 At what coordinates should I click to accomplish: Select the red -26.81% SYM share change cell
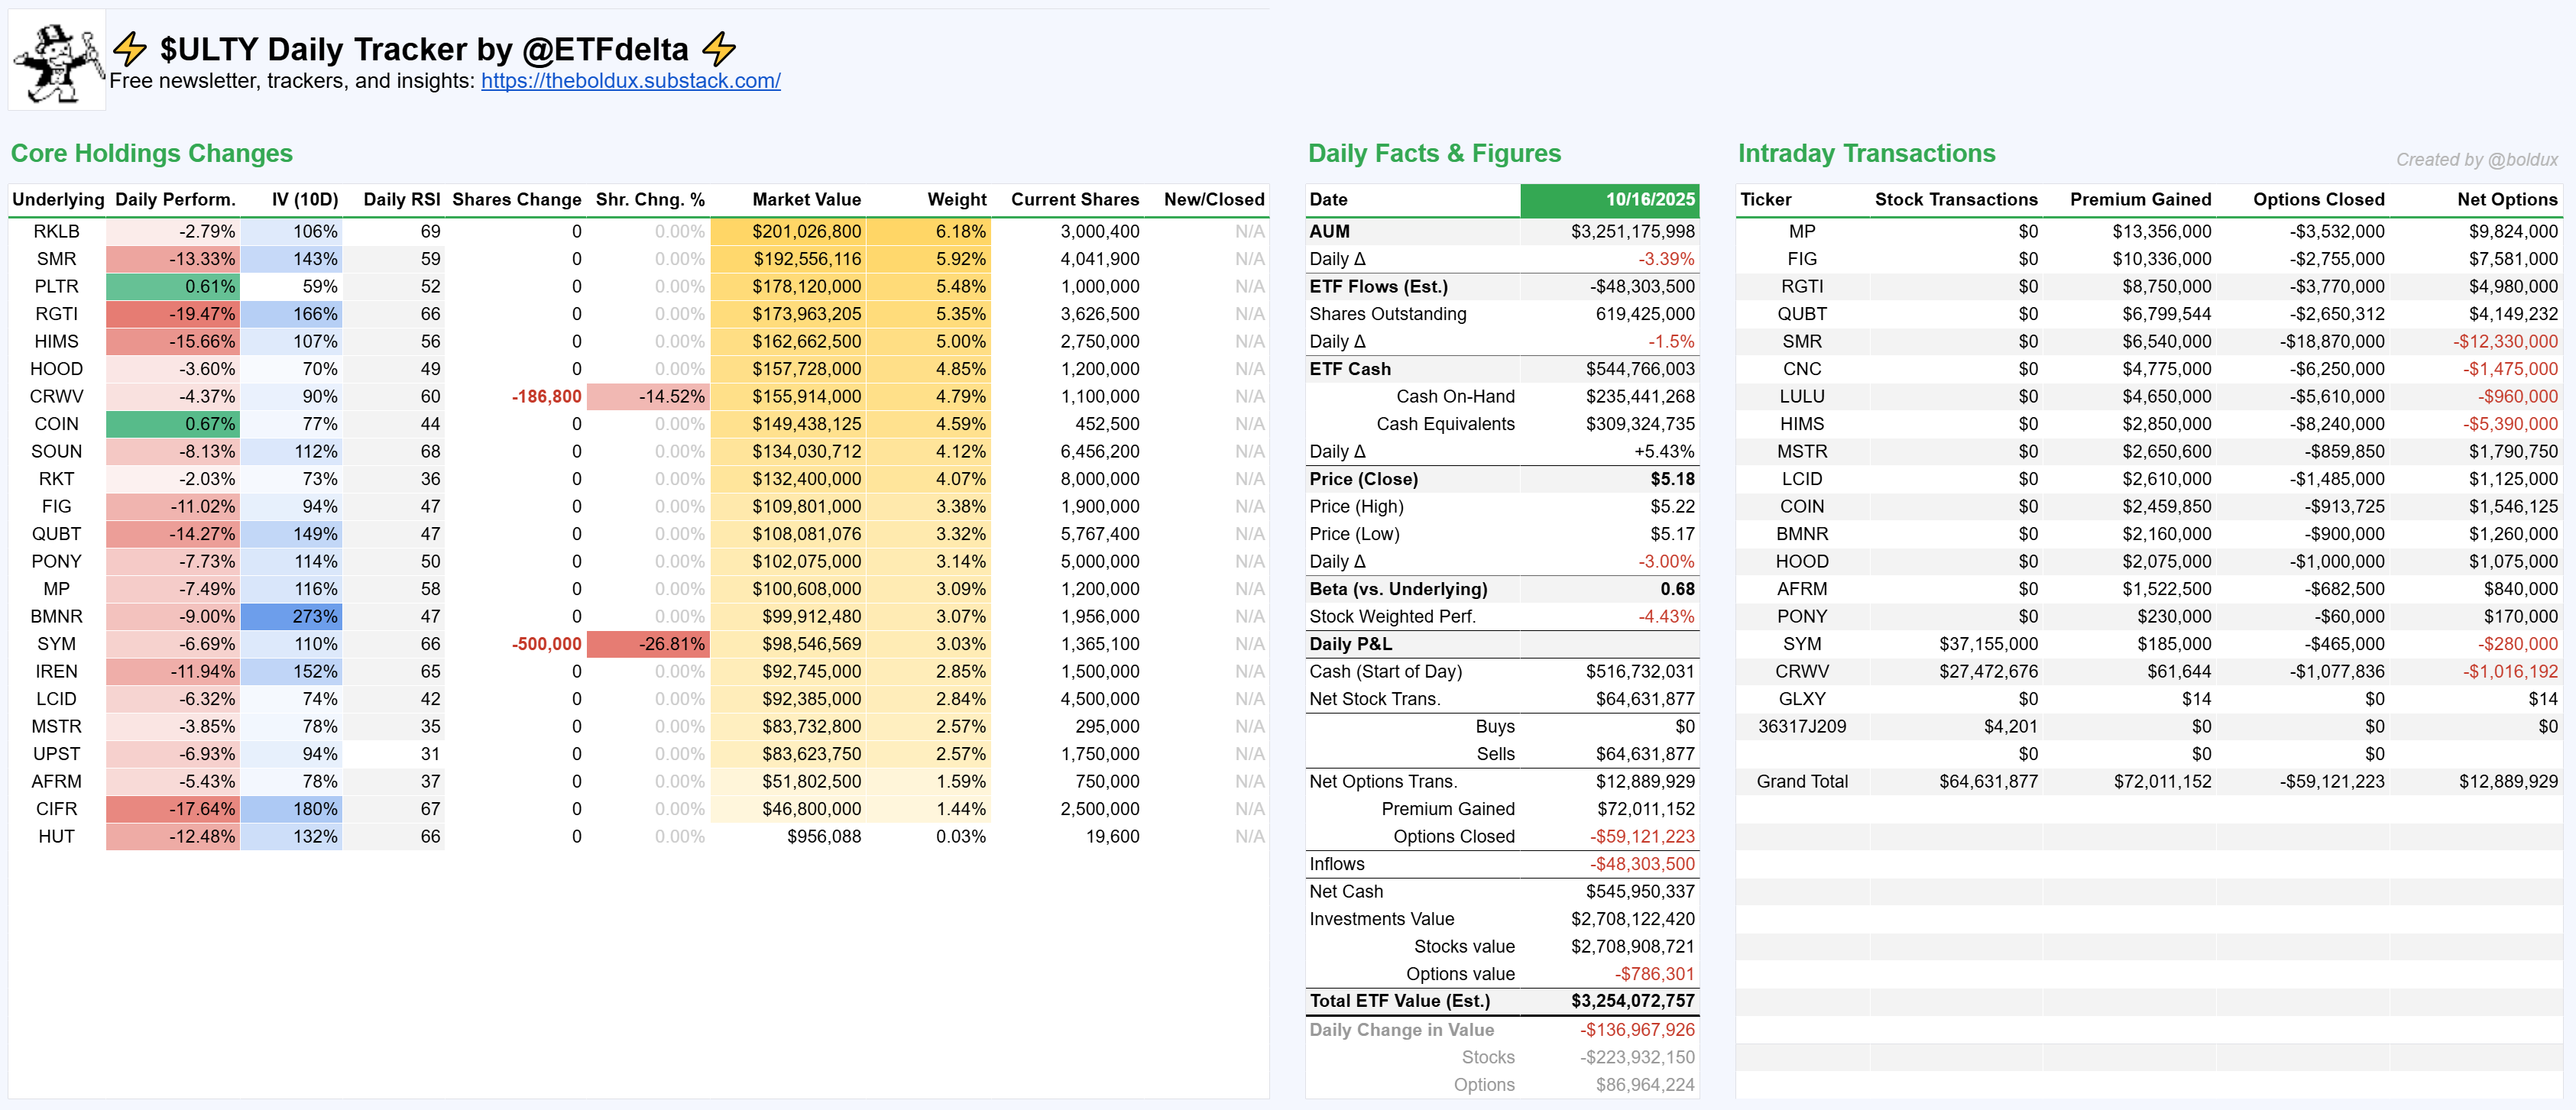[x=648, y=644]
